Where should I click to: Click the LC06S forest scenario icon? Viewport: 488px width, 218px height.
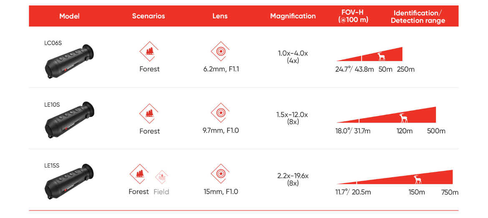click(149, 51)
